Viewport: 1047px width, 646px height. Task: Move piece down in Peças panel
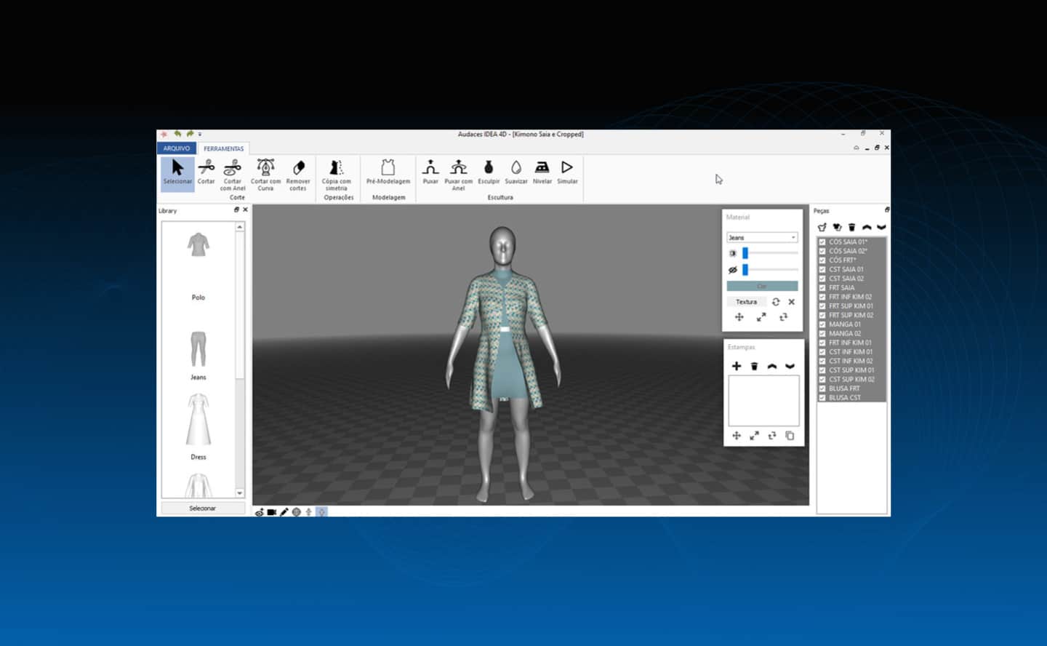[881, 228]
